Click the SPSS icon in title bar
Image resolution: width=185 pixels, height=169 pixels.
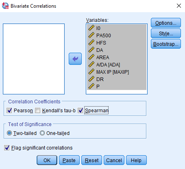(x=5, y=6)
